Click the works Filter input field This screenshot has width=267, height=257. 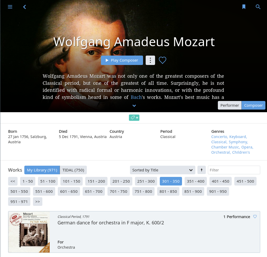click(234, 170)
